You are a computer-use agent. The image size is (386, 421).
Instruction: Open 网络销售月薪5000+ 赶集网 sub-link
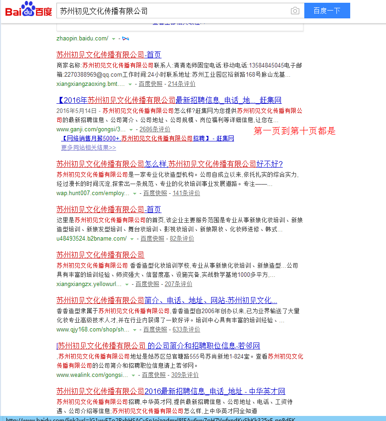coord(148,138)
